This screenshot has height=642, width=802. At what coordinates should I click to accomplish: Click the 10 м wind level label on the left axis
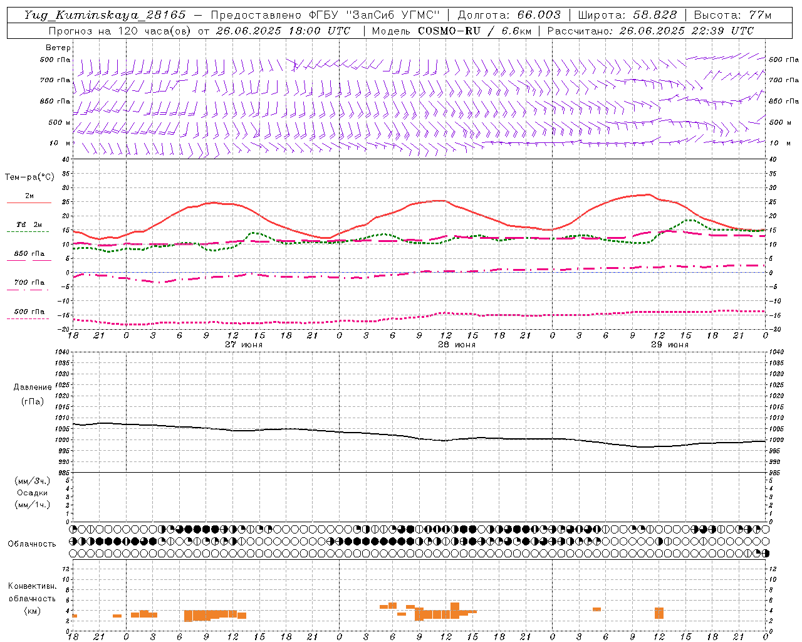[60, 143]
